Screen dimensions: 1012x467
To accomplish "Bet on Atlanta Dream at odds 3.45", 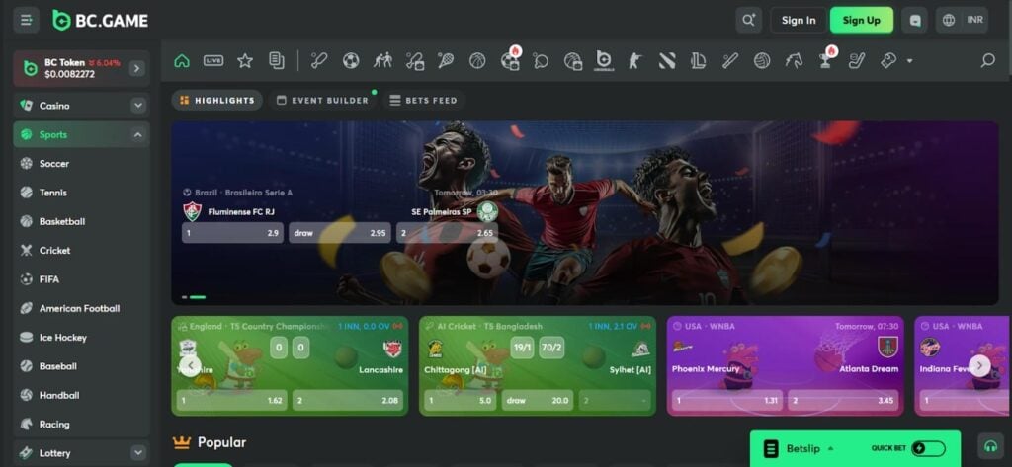I will [x=844, y=401].
